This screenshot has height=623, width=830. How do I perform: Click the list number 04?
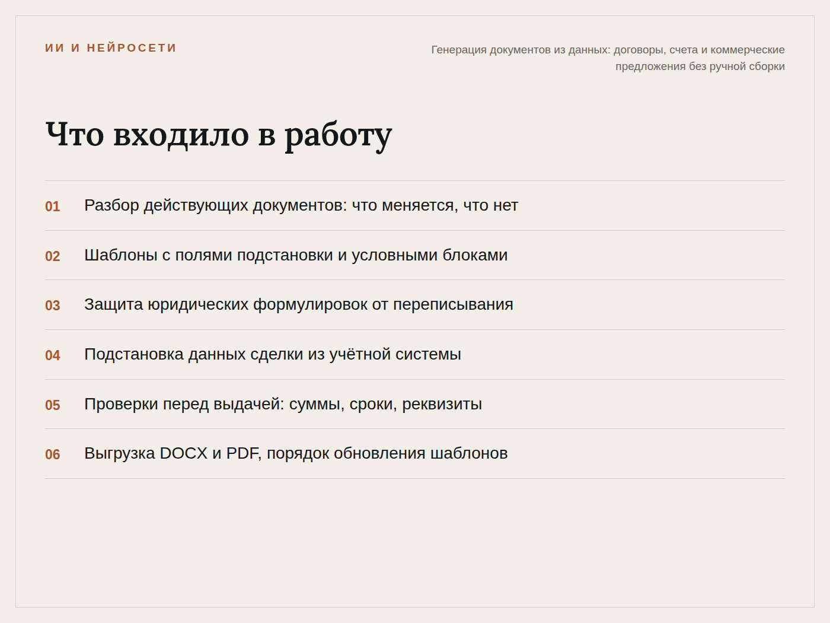point(53,355)
